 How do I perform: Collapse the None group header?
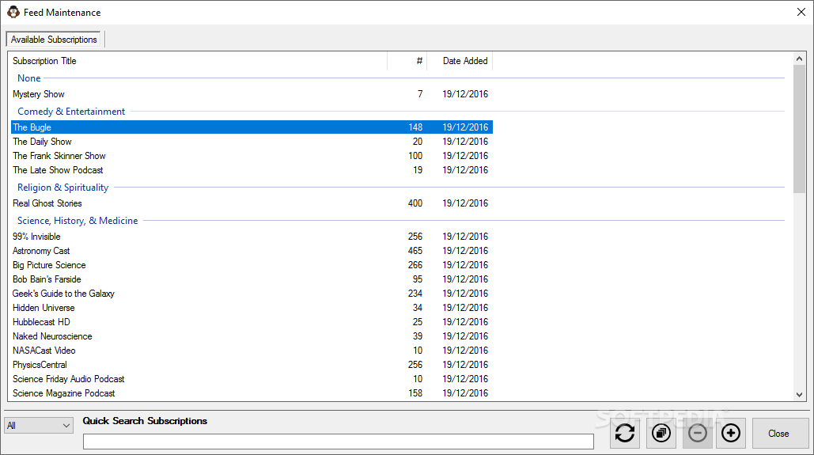click(x=29, y=78)
